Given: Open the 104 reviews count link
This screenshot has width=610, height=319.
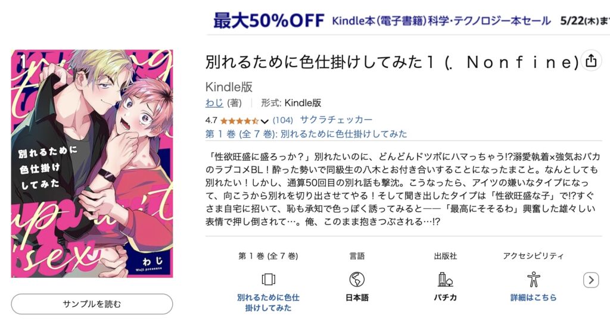Looking at the screenshot, I should click(x=283, y=120).
